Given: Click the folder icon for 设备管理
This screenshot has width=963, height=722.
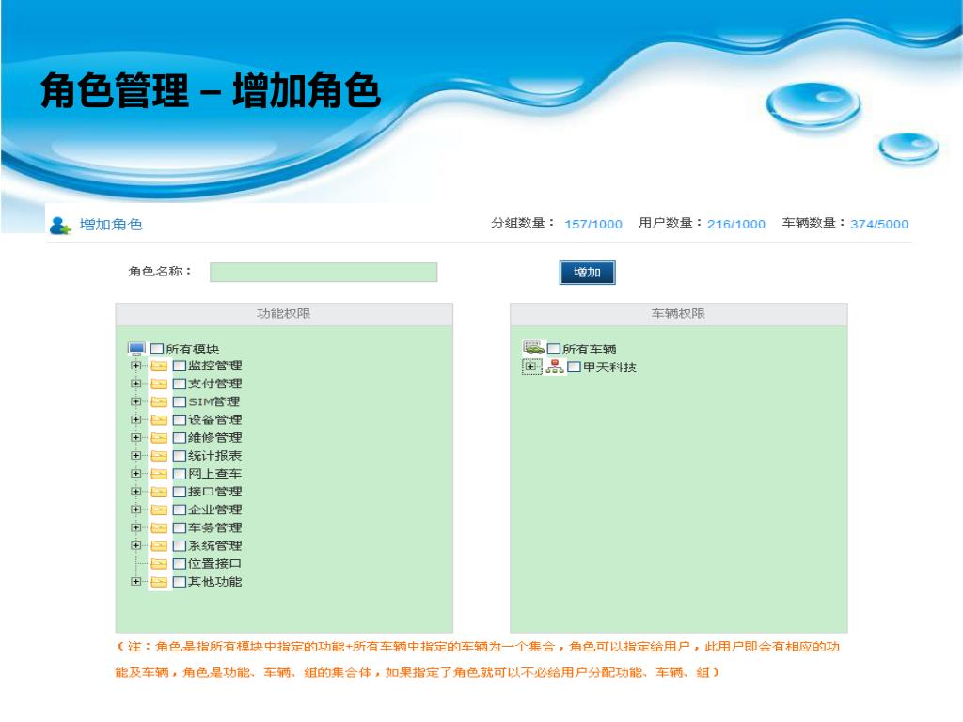Looking at the screenshot, I should (159, 420).
